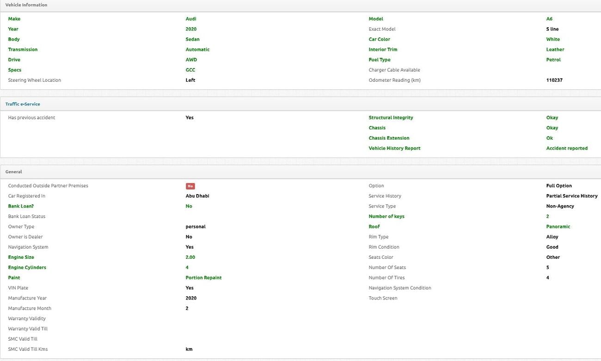601x361 pixels.
Task: Select the personal owner type value
Action: coord(196,226)
